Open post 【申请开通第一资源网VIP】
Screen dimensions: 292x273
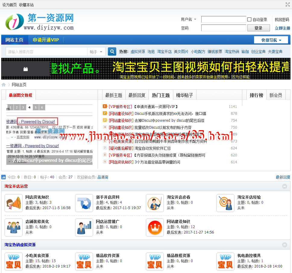(156, 107)
